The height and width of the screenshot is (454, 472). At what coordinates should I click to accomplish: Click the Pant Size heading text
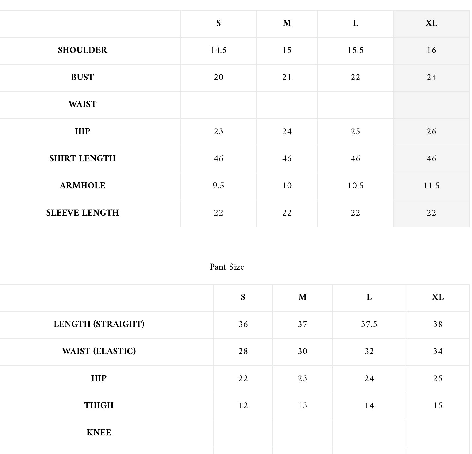click(x=227, y=267)
